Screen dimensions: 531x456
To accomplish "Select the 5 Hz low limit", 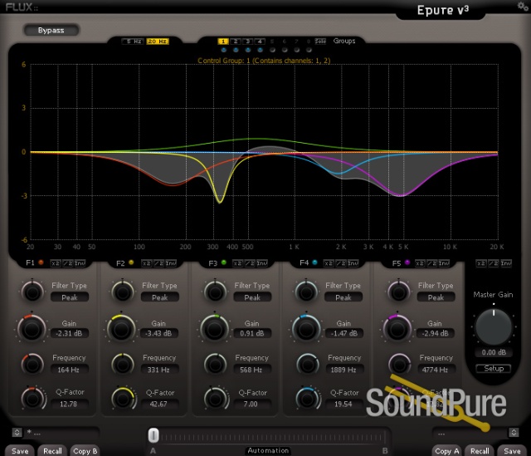I will 133,42.
